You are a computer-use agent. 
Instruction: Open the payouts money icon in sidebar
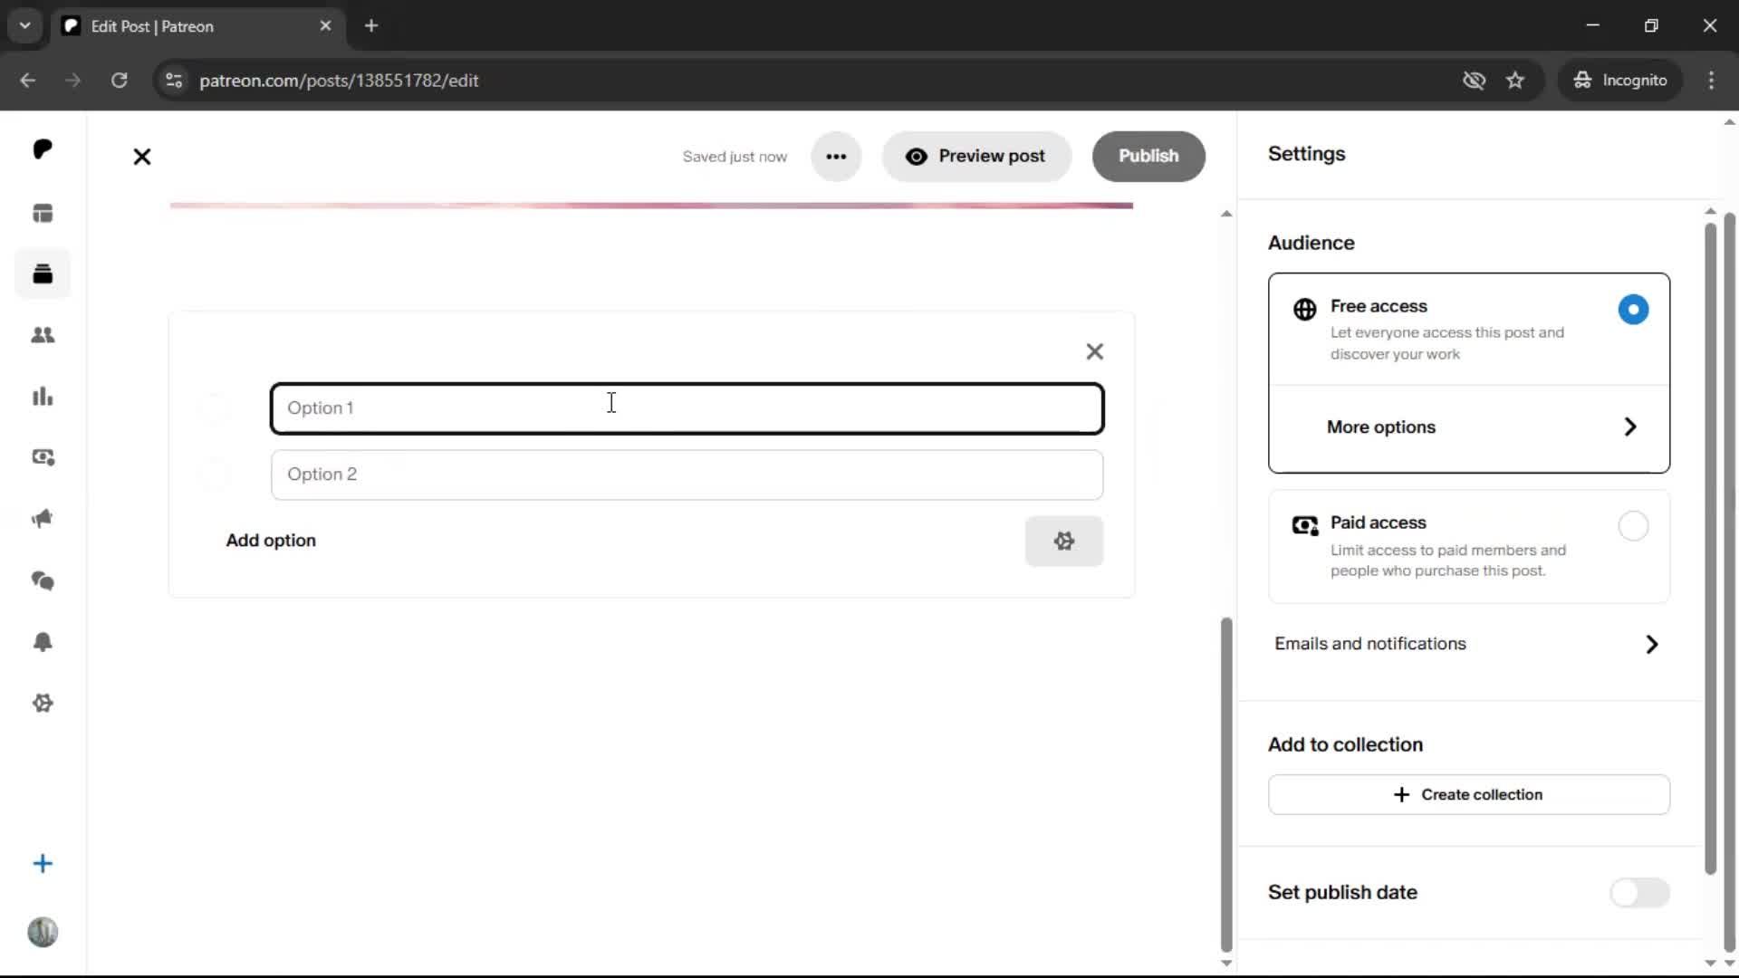tap(43, 457)
